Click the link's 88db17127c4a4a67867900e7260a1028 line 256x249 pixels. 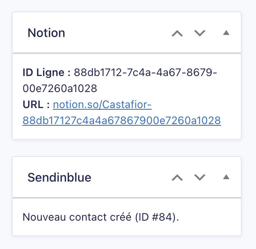click(x=122, y=120)
